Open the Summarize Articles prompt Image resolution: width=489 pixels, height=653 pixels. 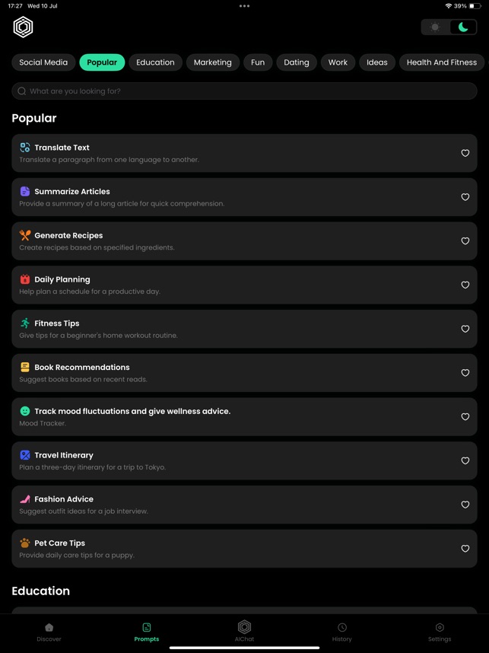point(228,197)
